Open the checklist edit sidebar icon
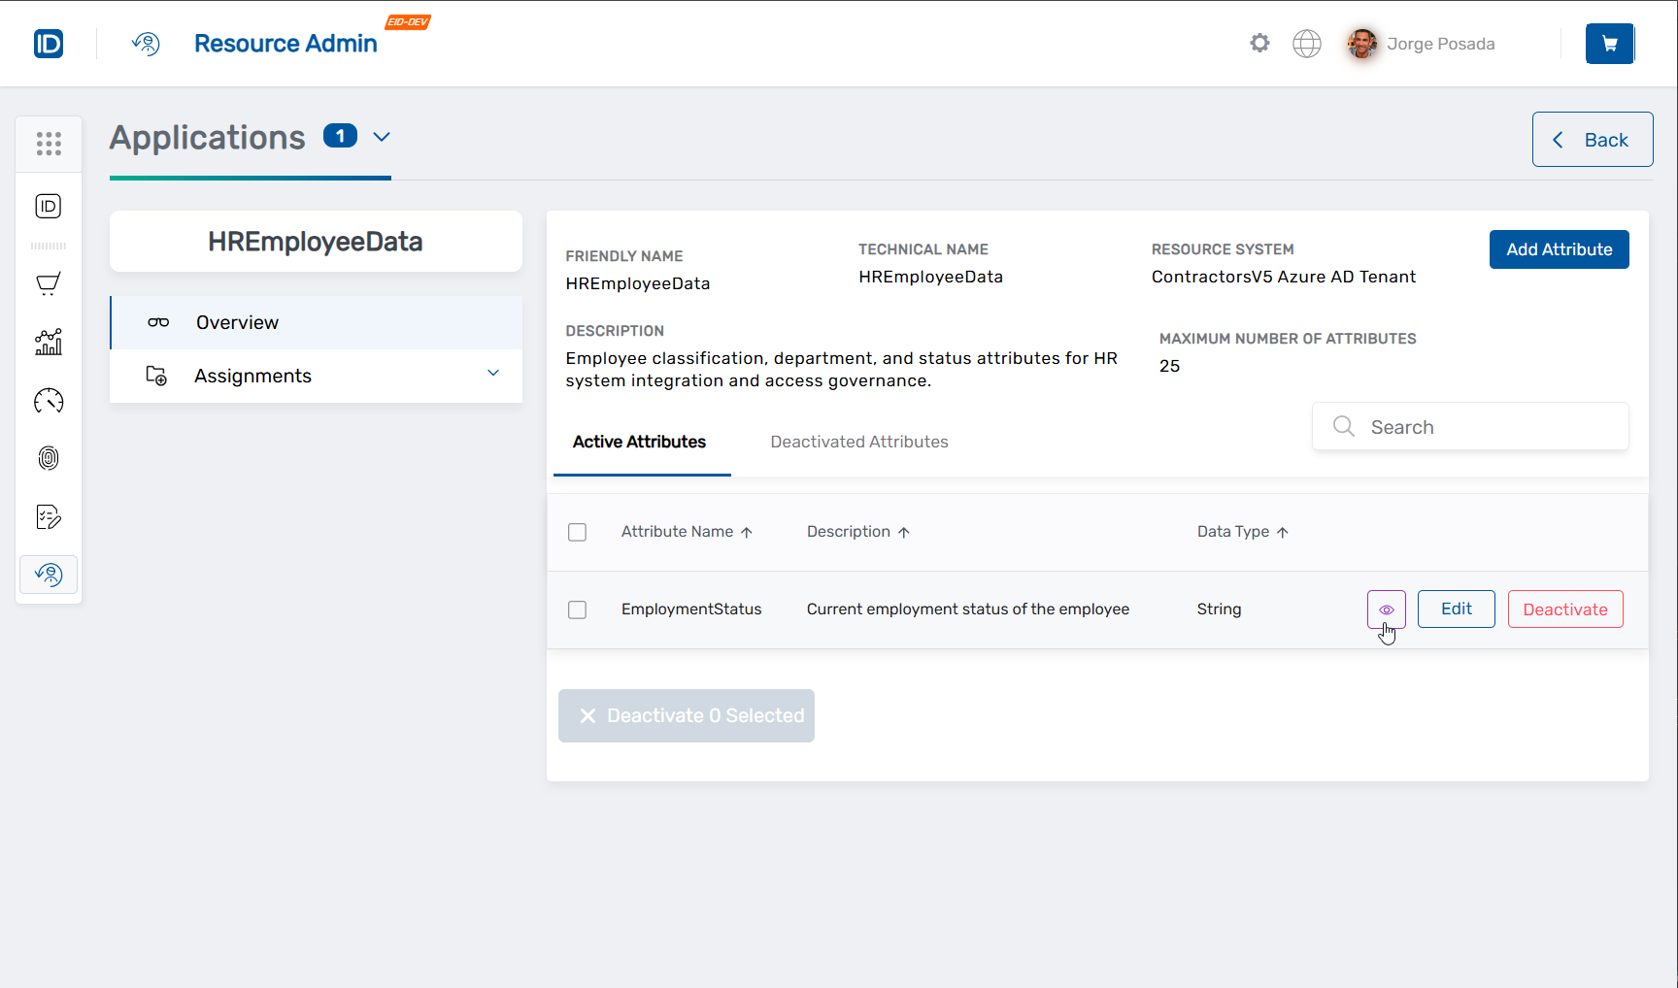 coord(49,516)
